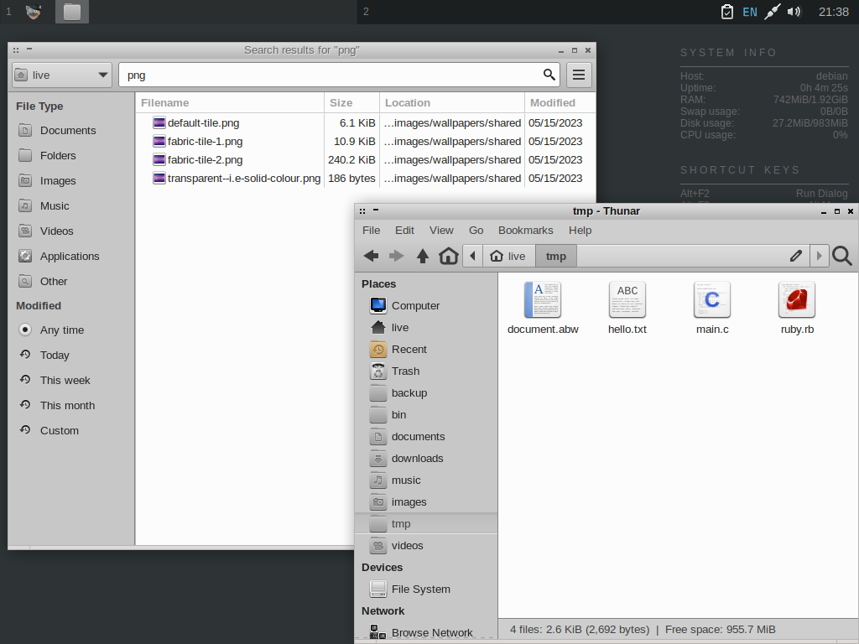Select the Any time radio option
The height and width of the screenshot is (644, 859).
[x=25, y=330]
